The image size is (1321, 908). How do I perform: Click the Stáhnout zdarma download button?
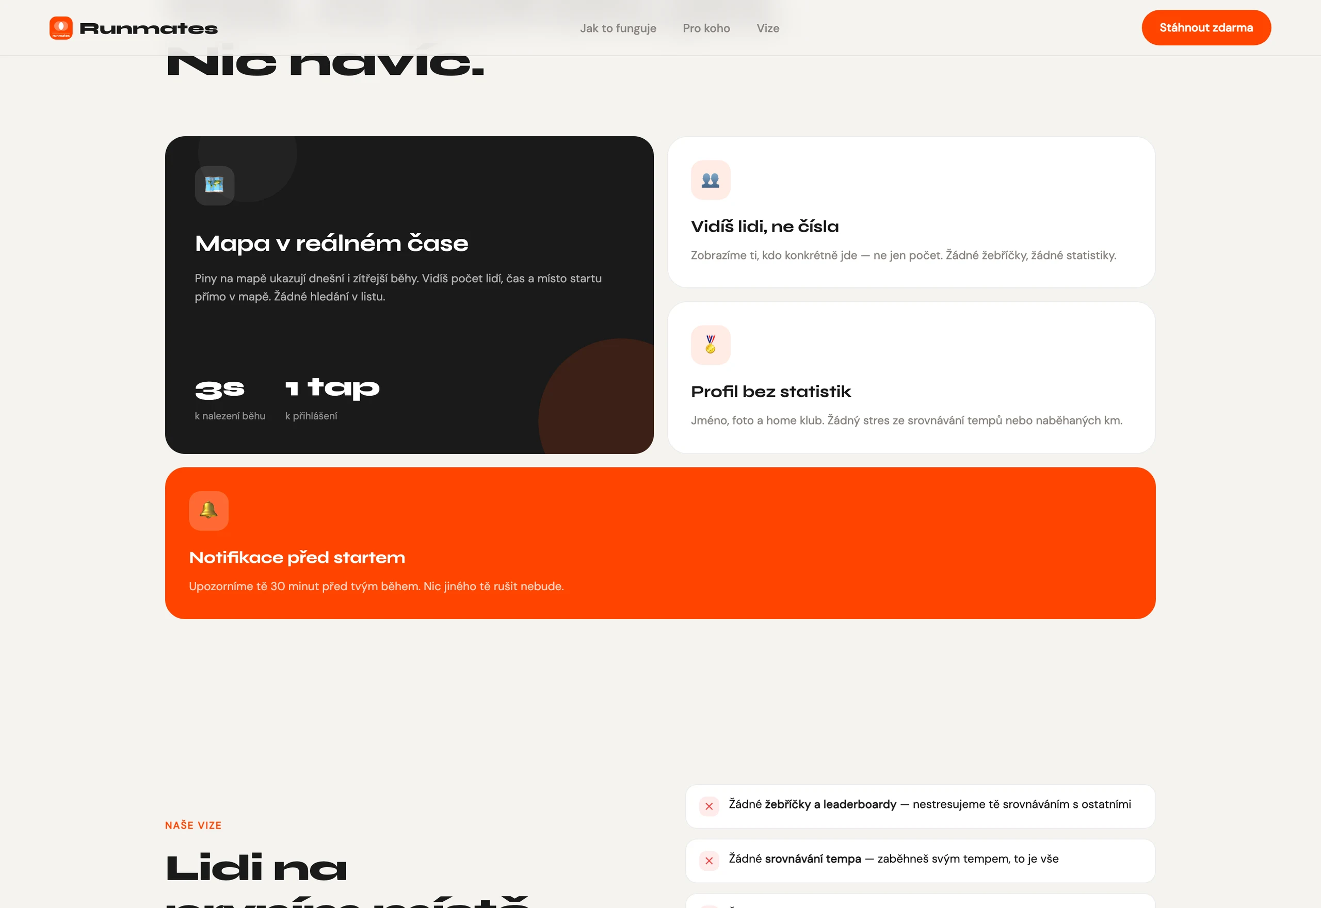click(x=1206, y=27)
